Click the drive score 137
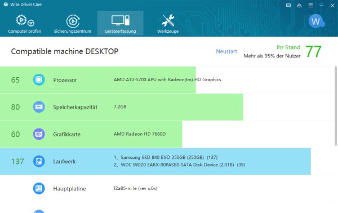The width and height of the screenshot is (338, 213). coord(17,162)
